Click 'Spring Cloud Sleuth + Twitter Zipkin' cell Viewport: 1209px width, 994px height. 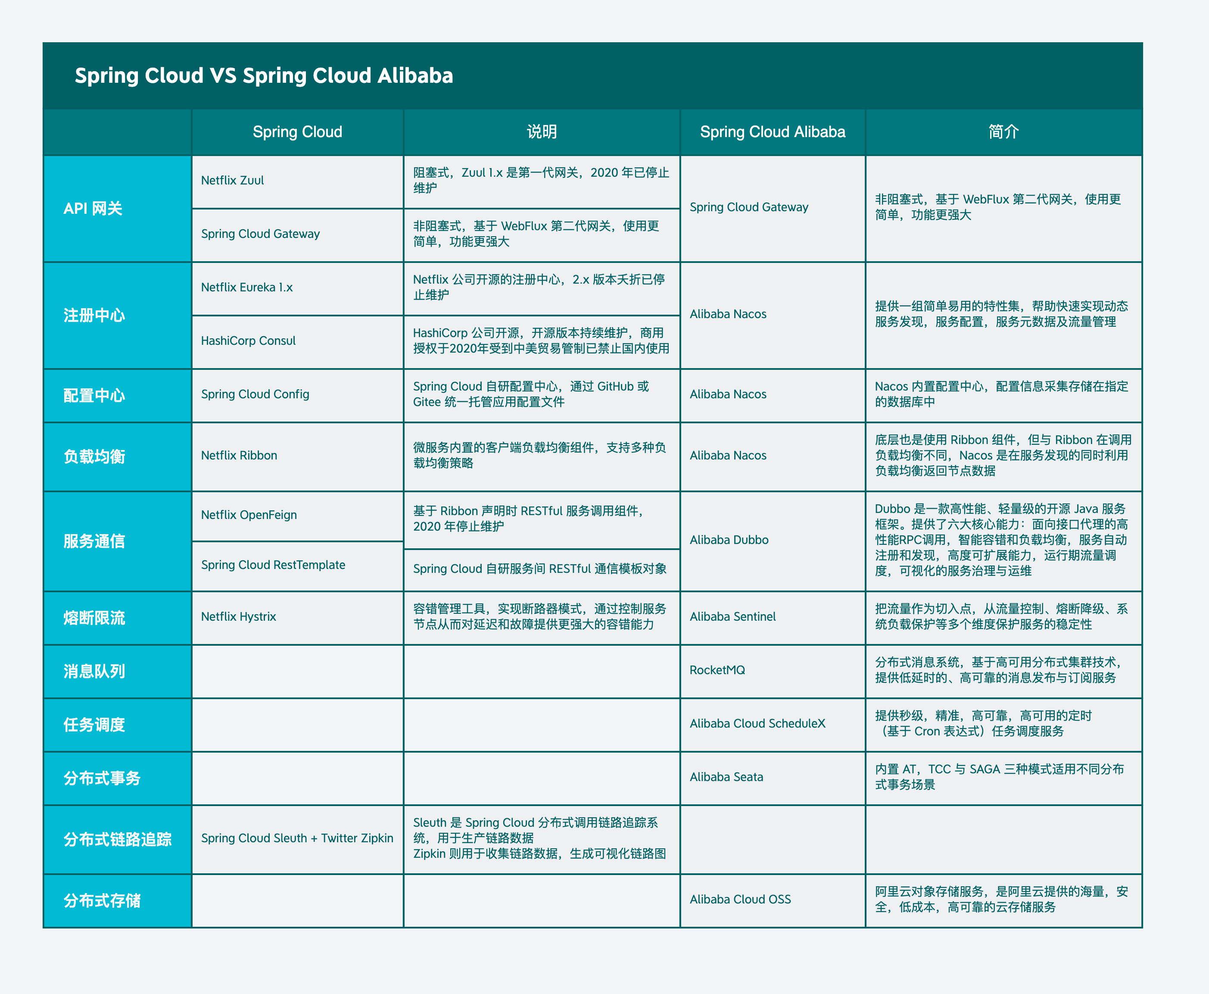click(x=297, y=838)
